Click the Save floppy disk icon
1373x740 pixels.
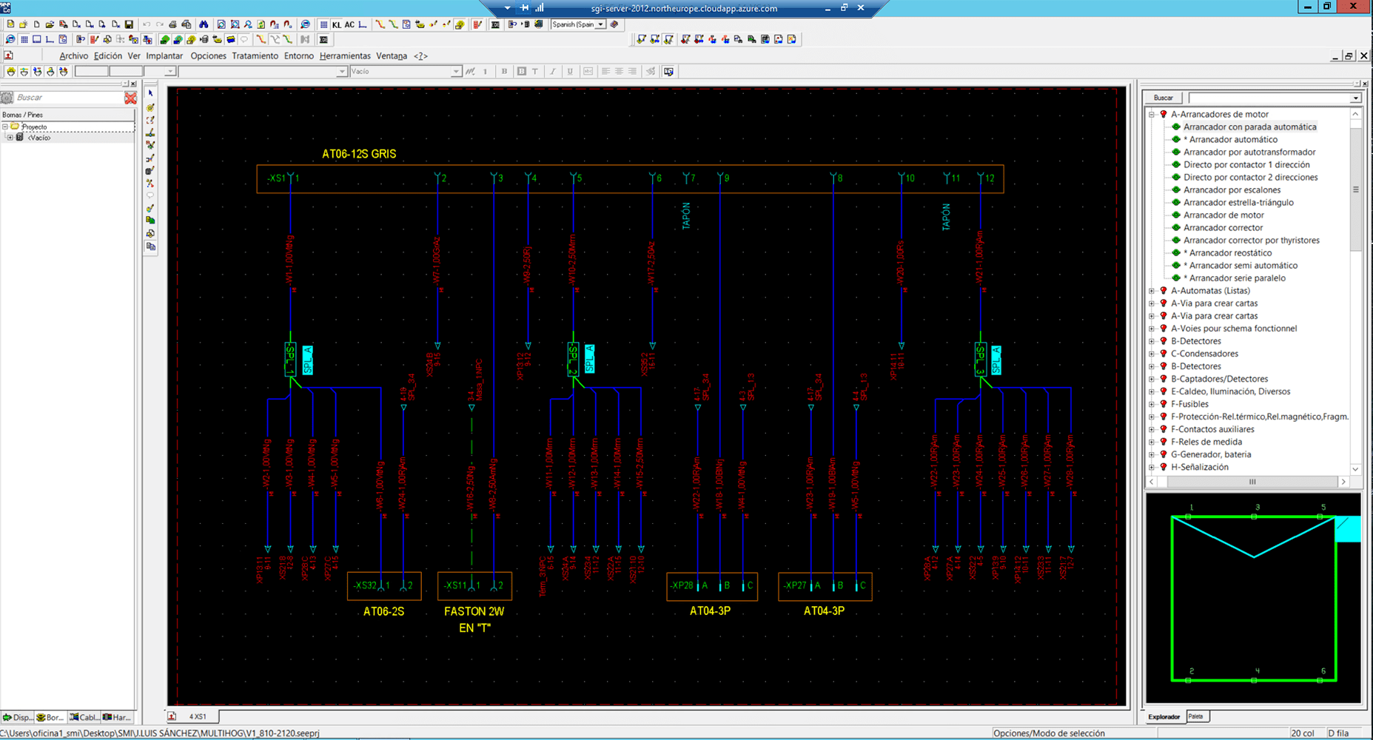pyautogui.click(x=129, y=24)
